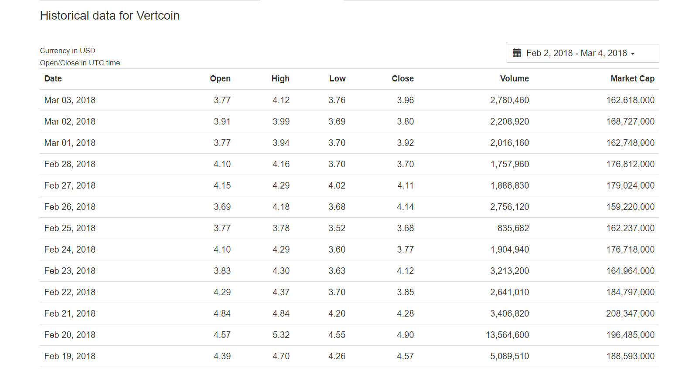The height and width of the screenshot is (371, 689).
Task: Select the Feb 26, 2018 date cell
Action: 70,207
